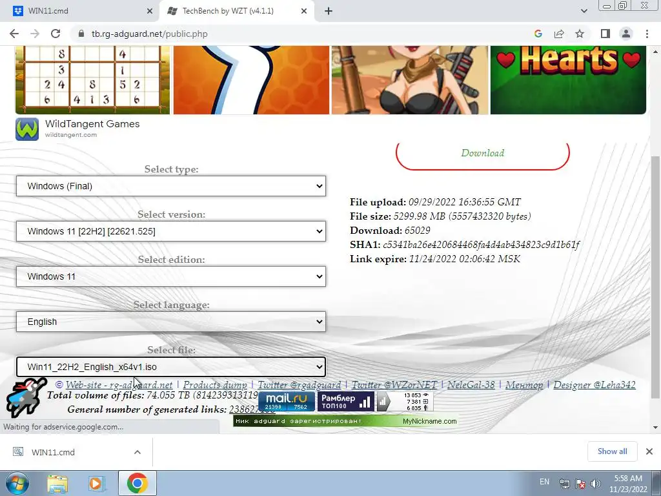Image resolution: width=661 pixels, height=496 pixels.
Task: Open Windows Explorer from taskbar
Action: [57, 484]
